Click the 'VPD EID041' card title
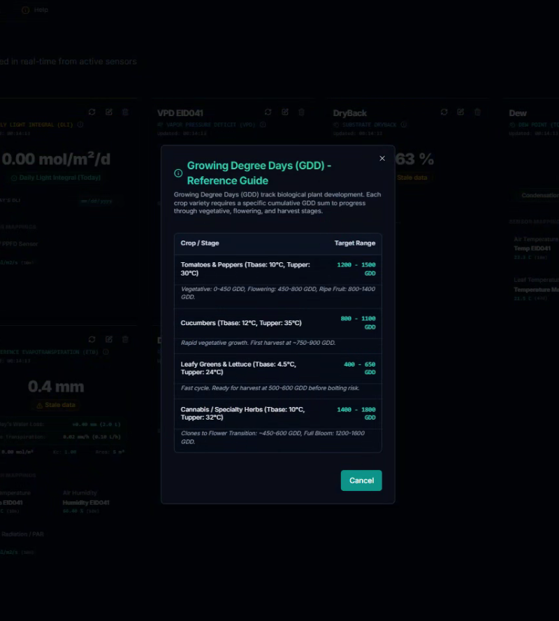The width and height of the screenshot is (559, 621). click(x=180, y=113)
